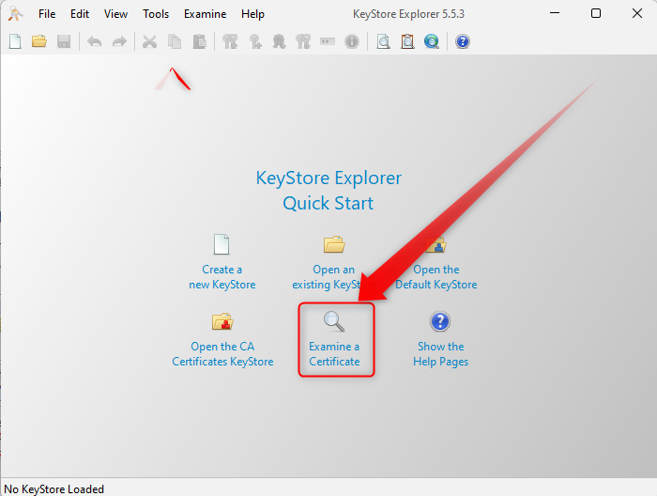Click the Undo arrow in toolbar

(x=95, y=41)
